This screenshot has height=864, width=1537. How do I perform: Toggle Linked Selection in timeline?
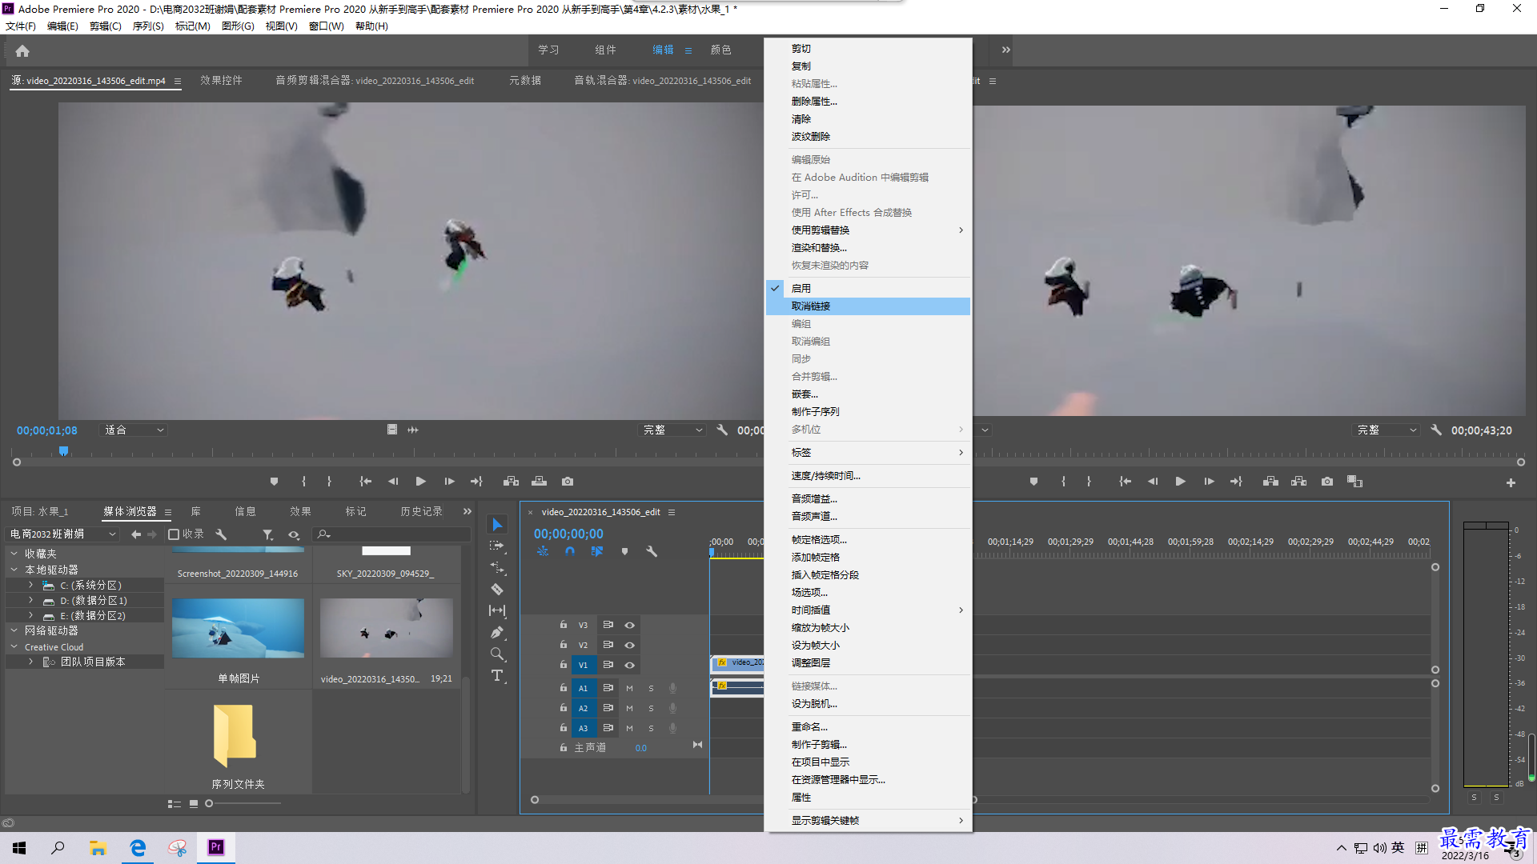pos(597,551)
